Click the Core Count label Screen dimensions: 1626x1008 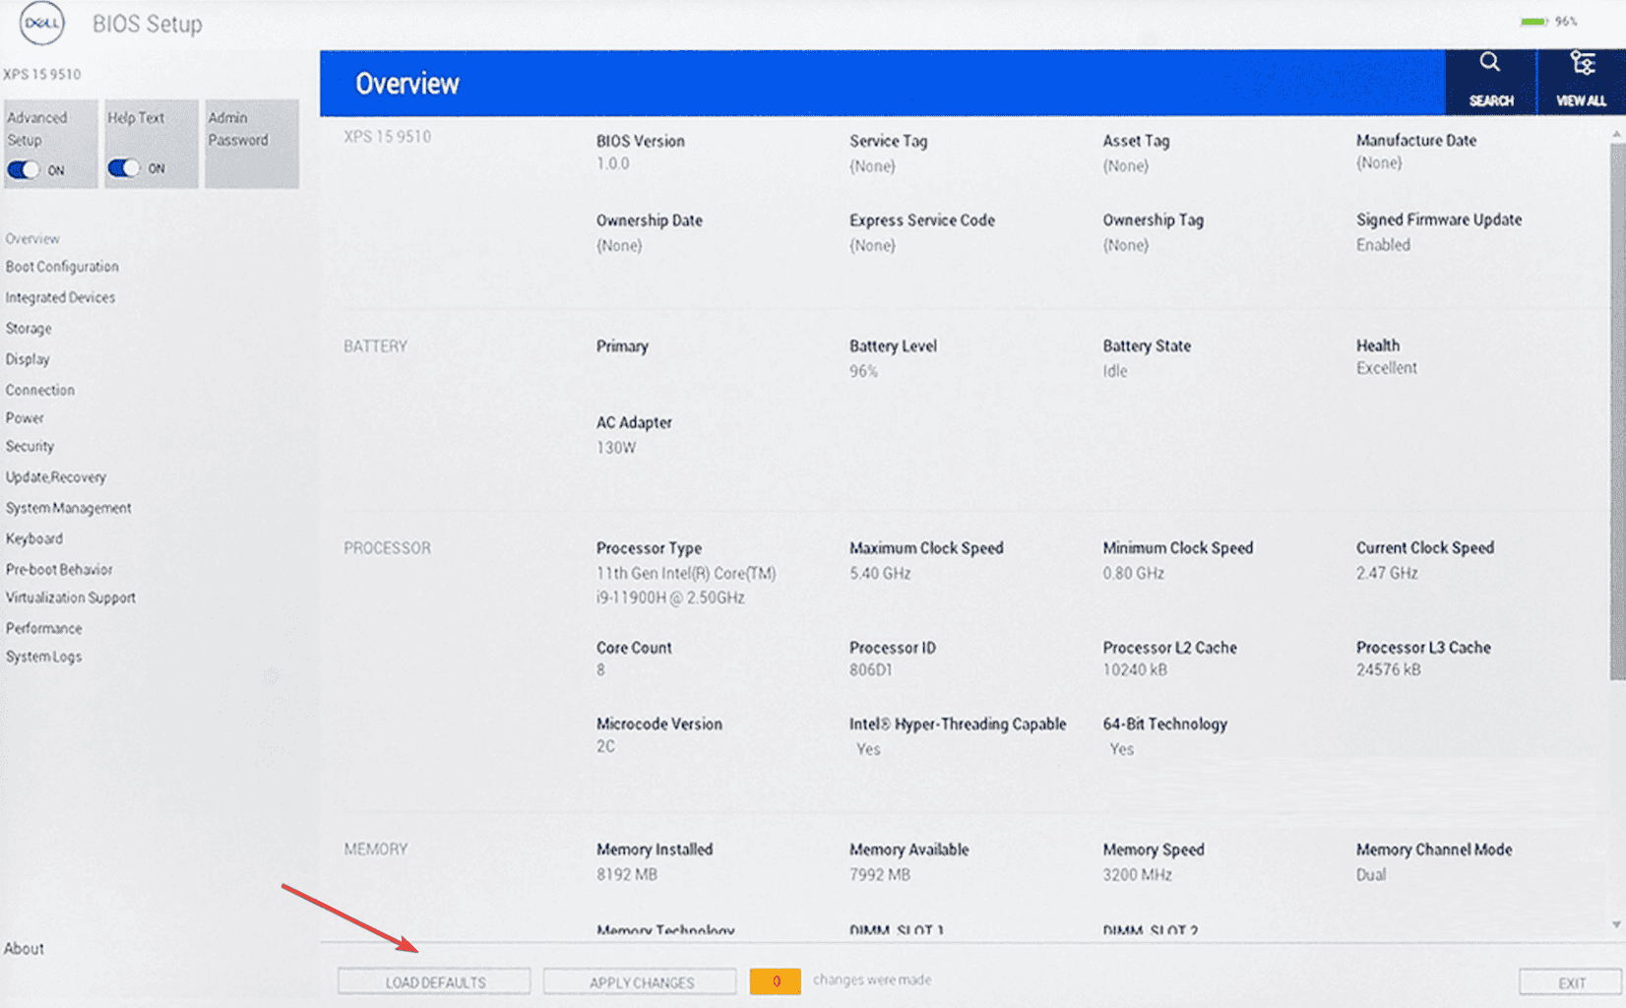pos(634,648)
